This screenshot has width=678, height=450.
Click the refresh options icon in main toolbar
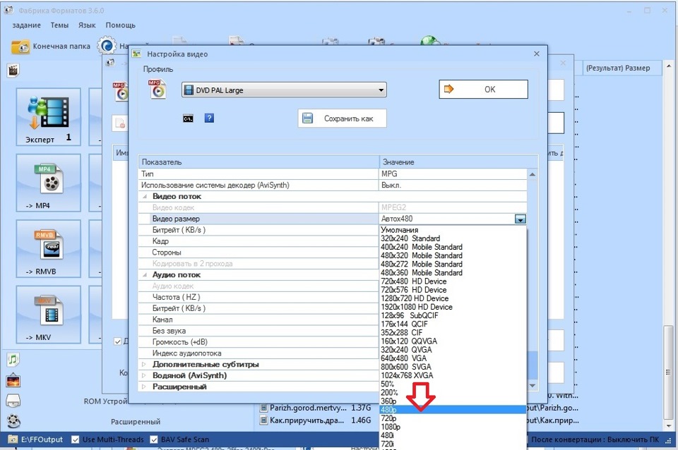point(107,45)
